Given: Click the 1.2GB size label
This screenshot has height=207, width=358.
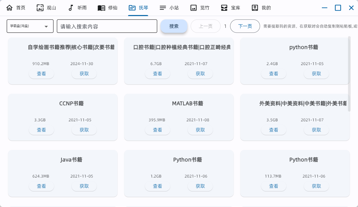Looking at the screenshot, I should click(x=156, y=176).
